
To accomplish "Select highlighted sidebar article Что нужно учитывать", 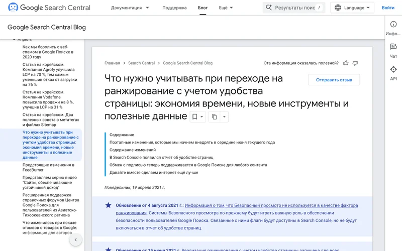I will click(51, 145).
